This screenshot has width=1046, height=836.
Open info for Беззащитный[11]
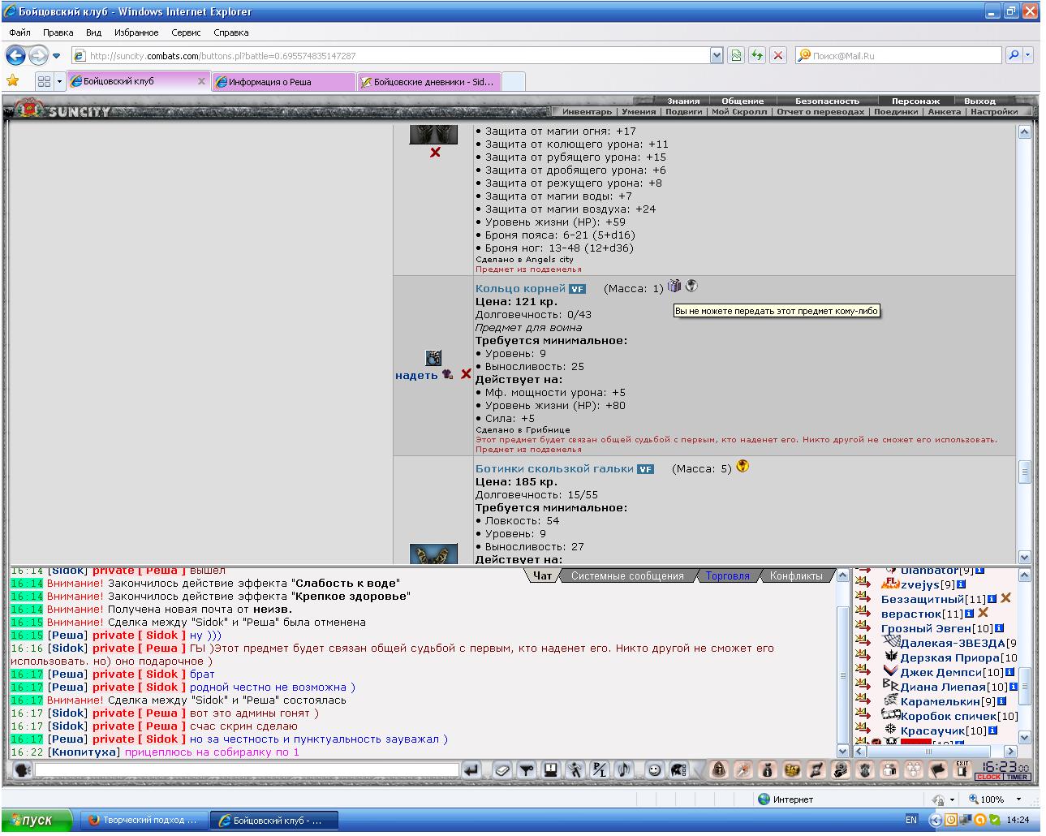tap(992, 599)
